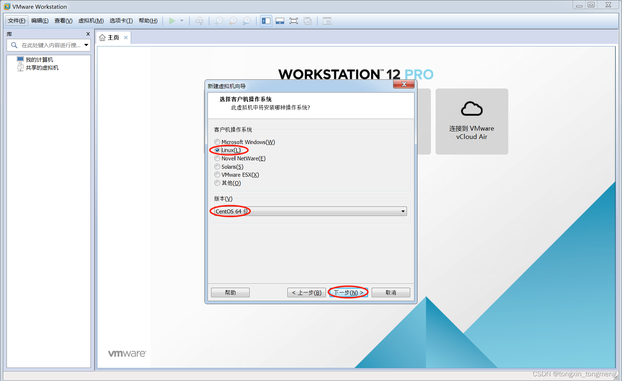Click the 取消 cancel button

pos(391,292)
